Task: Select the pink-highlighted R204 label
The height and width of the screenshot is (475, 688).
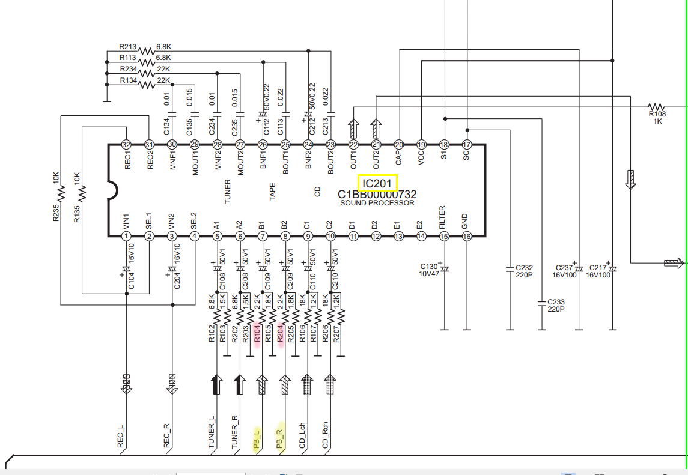Action: tap(280, 333)
